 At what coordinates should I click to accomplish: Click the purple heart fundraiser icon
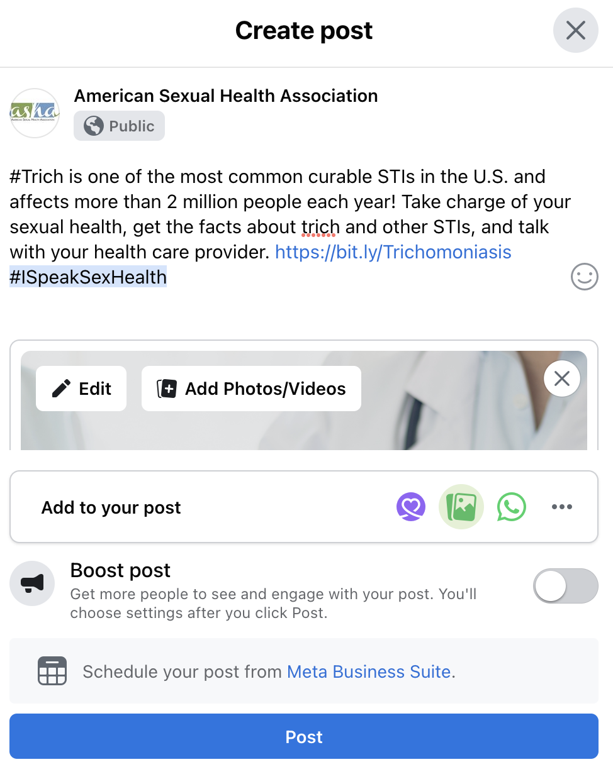pyautogui.click(x=411, y=507)
